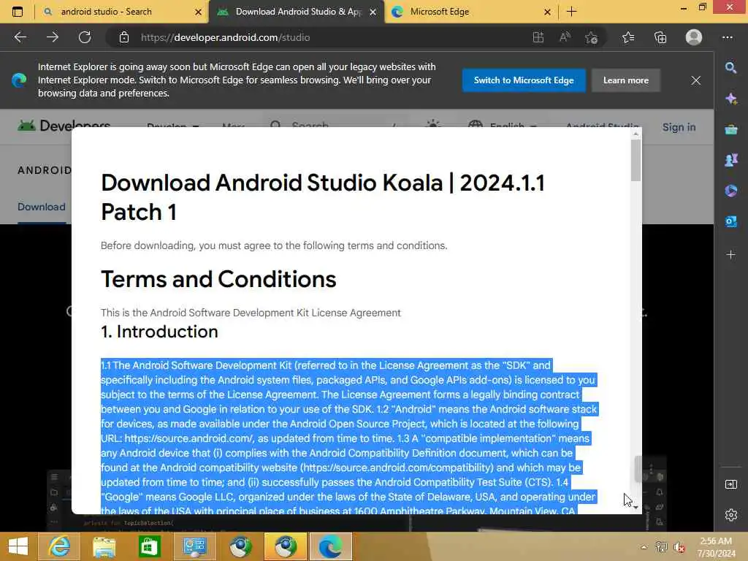The width and height of the screenshot is (748, 561).
Task: Close the Download Android Studio tab
Action: (373, 12)
